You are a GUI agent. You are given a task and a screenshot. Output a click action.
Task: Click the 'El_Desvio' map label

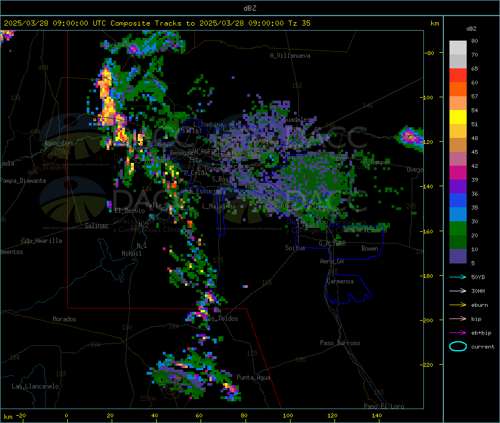[129, 211]
